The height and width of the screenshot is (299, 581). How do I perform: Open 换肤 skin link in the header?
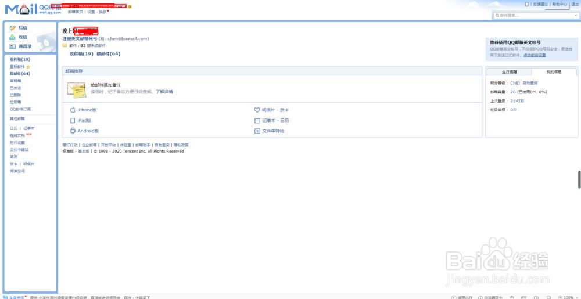pyautogui.click(x=103, y=12)
